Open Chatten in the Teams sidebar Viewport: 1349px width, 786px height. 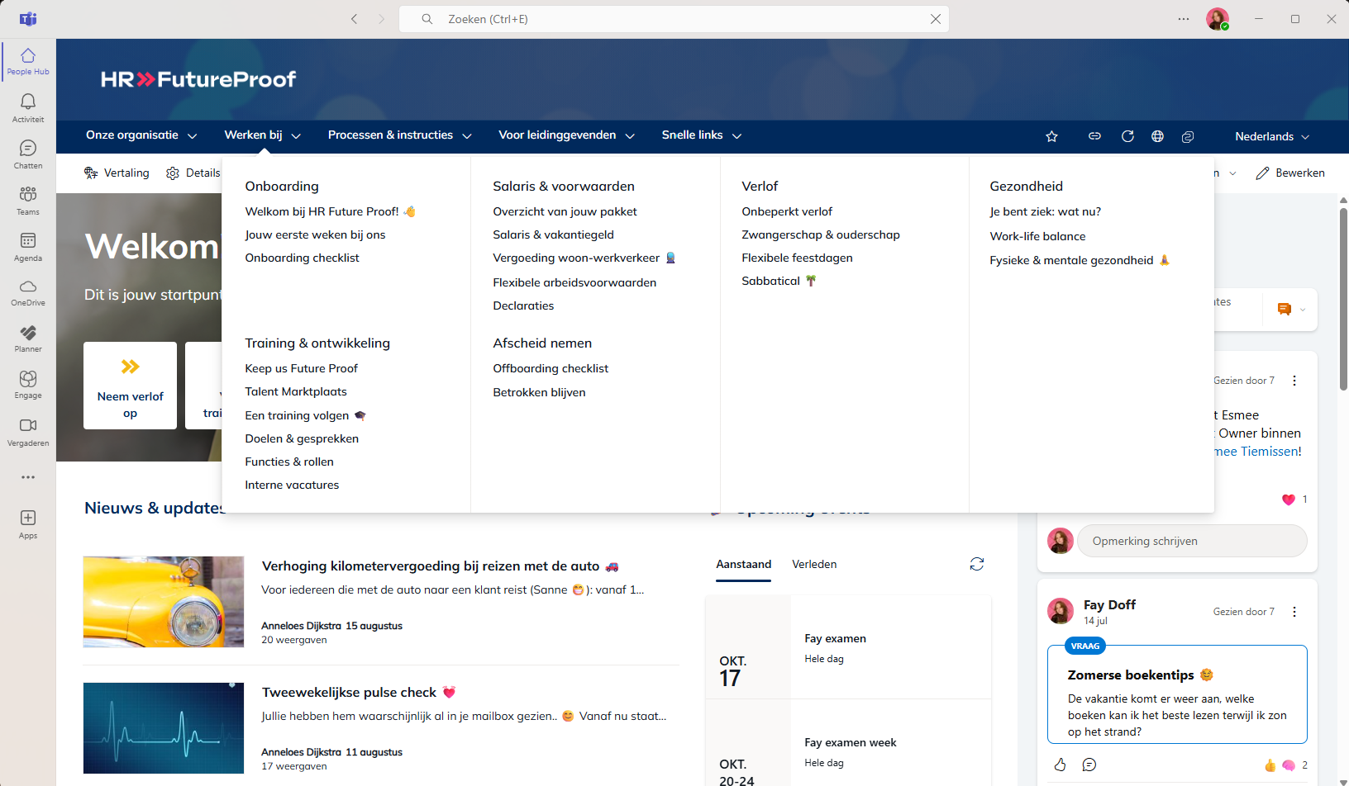28,154
